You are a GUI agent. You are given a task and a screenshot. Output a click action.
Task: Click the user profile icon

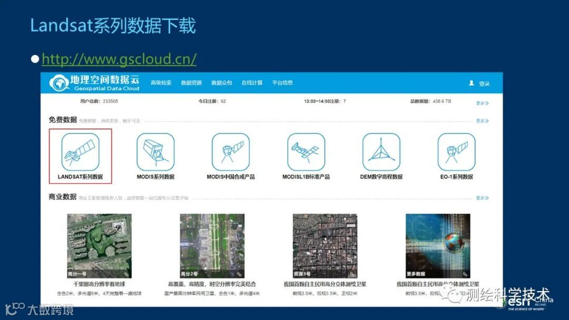[x=472, y=83]
